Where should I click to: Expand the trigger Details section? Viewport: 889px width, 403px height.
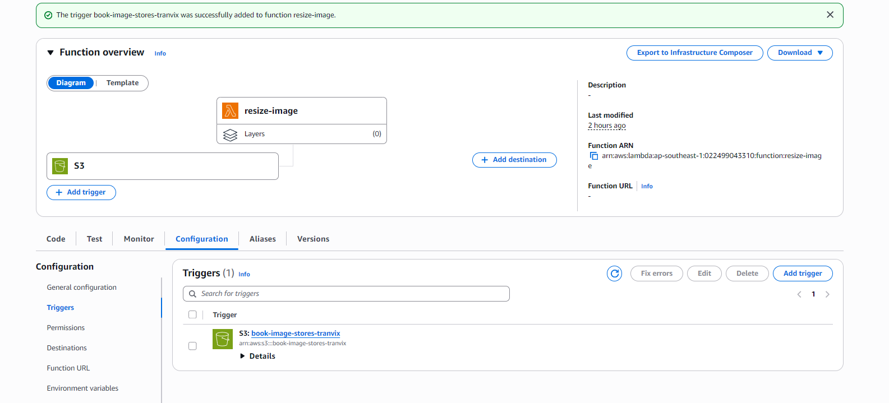tap(257, 356)
